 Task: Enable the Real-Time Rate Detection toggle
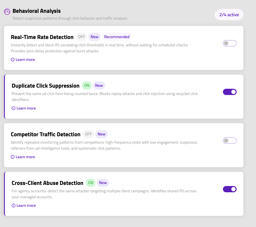click(x=229, y=43)
